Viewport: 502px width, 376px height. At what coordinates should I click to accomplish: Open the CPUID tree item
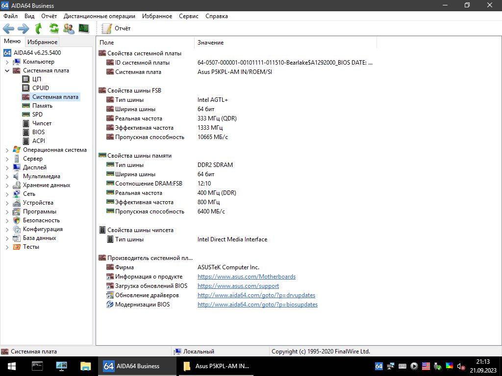click(40, 88)
